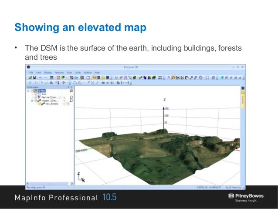Click the Workspace panel horizontal scrollbar
278x209 pixels.
pyautogui.click(x=49, y=184)
